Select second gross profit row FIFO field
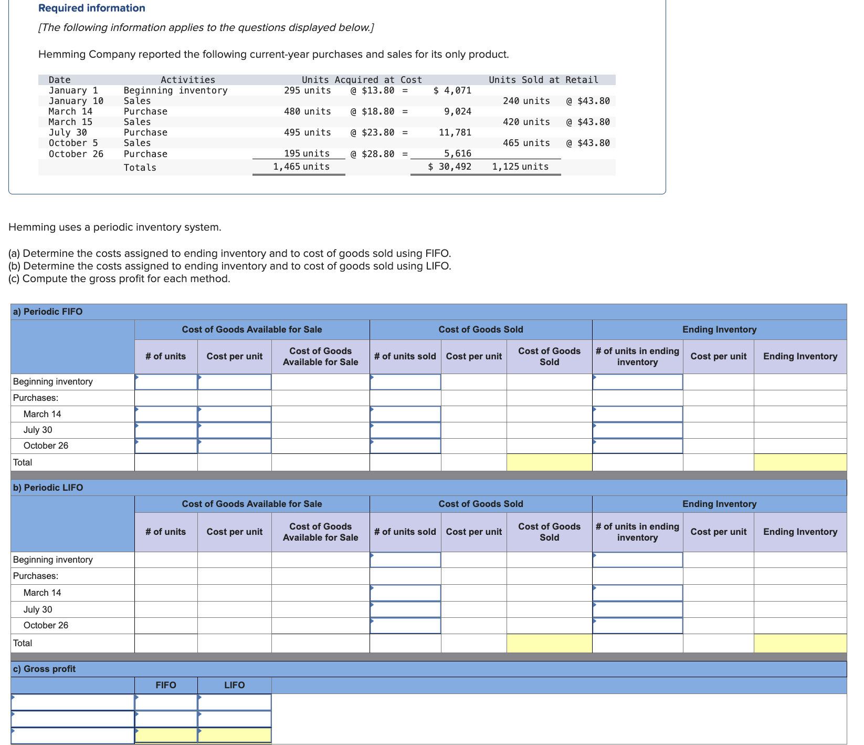Screen dimensions: 864x745 [x=166, y=719]
